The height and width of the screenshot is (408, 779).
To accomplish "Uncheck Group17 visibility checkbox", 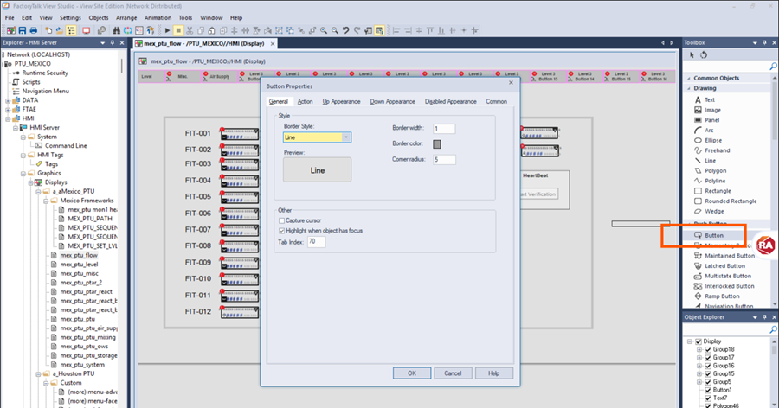I will [708, 358].
